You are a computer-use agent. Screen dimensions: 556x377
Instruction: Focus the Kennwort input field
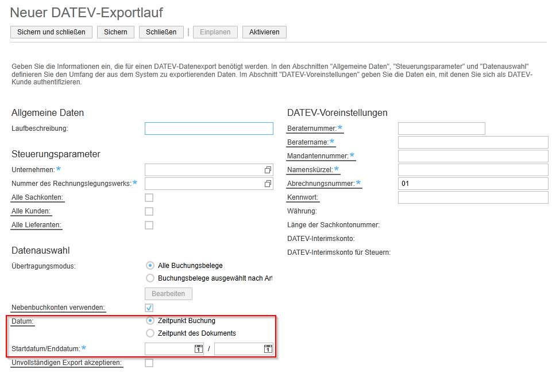tap(473, 197)
